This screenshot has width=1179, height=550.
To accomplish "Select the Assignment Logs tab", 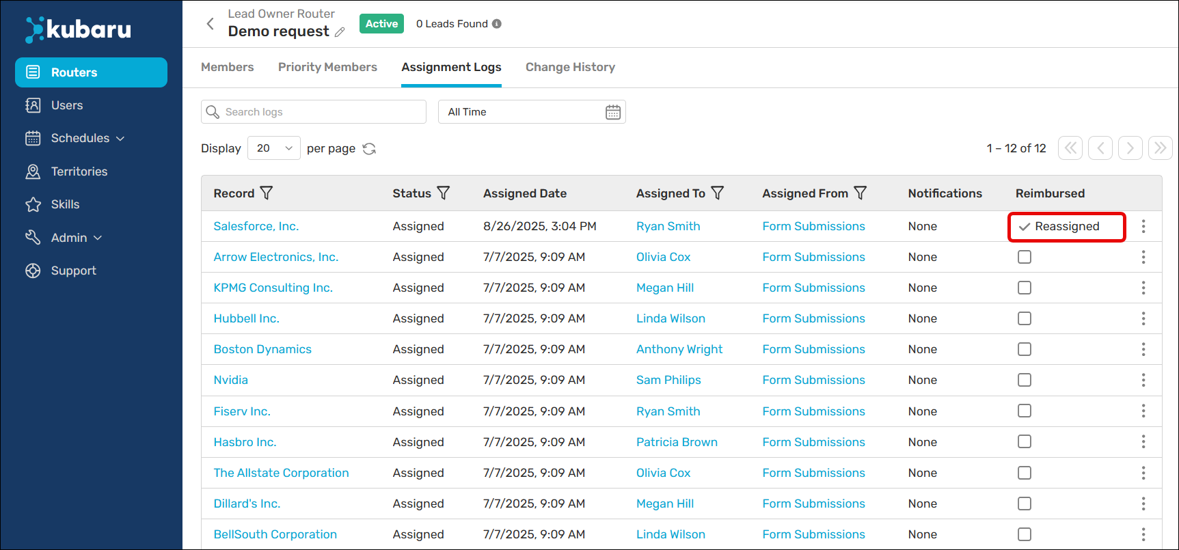I will 451,67.
